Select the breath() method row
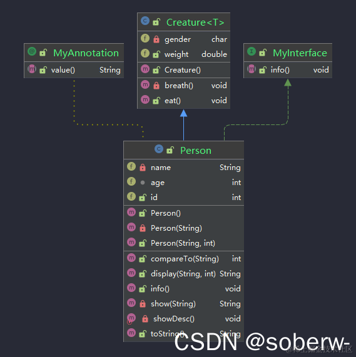The image size is (356, 357). click(184, 86)
